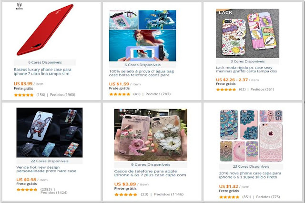
Task: Click the star rating under the US $1.59 item
Action: pos(120,94)
